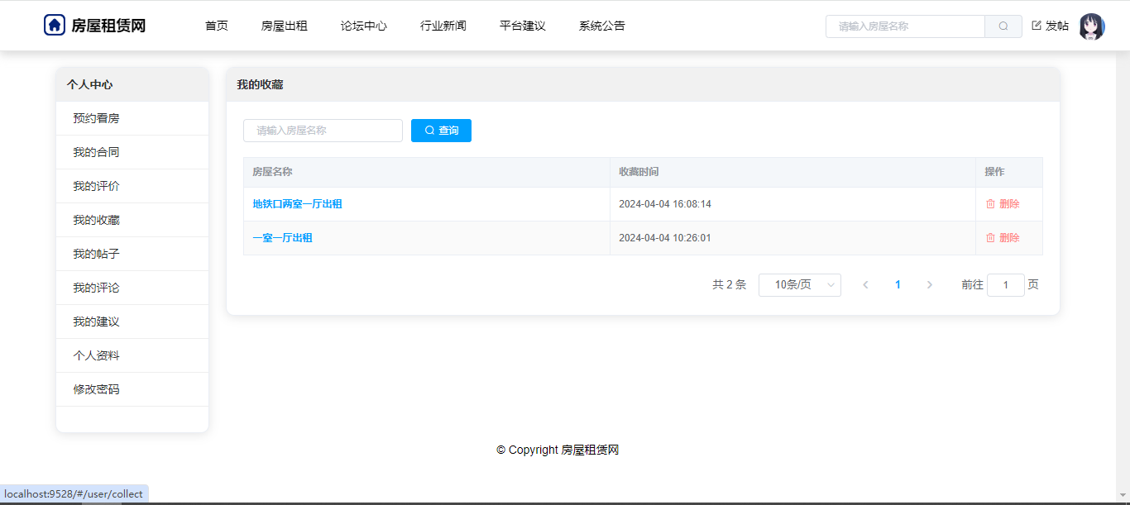Click the 发帖 post icon
Viewport: 1130px width, 505px height.
click(x=1037, y=26)
